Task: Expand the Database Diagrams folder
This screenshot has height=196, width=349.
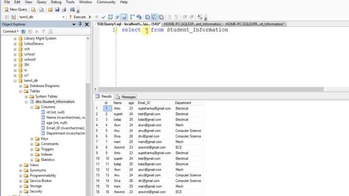Action: [x=21, y=86]
